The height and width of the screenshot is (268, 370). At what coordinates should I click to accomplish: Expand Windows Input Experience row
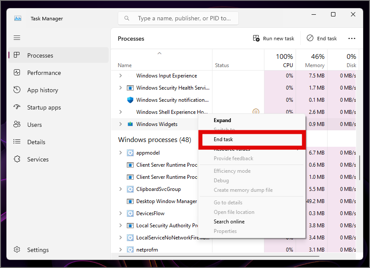121,76
